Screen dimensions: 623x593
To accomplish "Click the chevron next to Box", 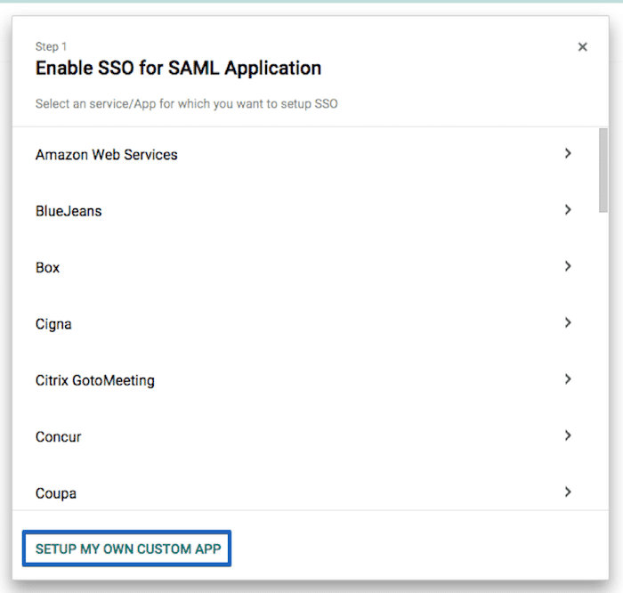I will tap(568, 266).
